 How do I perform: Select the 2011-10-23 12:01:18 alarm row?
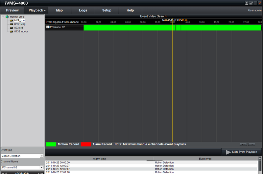[151, 172]
